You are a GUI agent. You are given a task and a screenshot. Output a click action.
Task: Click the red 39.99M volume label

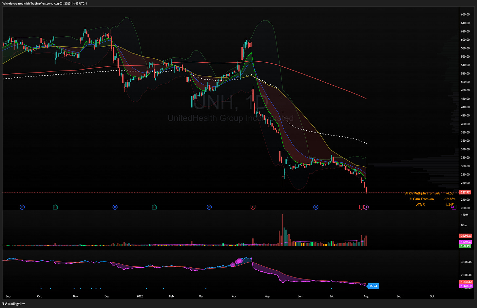(466, 236)
